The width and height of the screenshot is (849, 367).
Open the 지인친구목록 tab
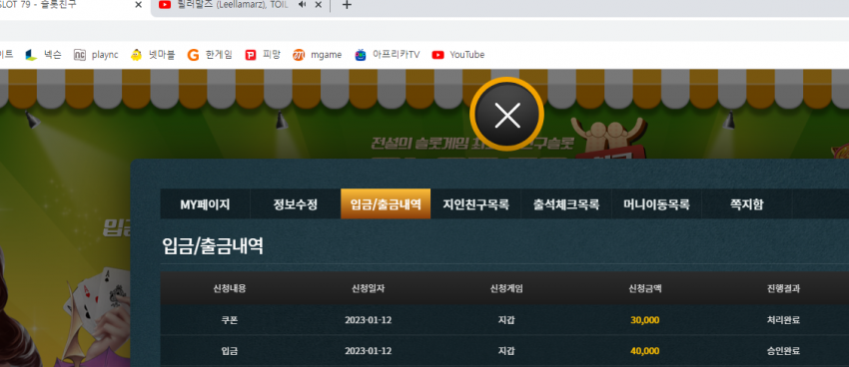pyautogui.click(x=475, y=204)
